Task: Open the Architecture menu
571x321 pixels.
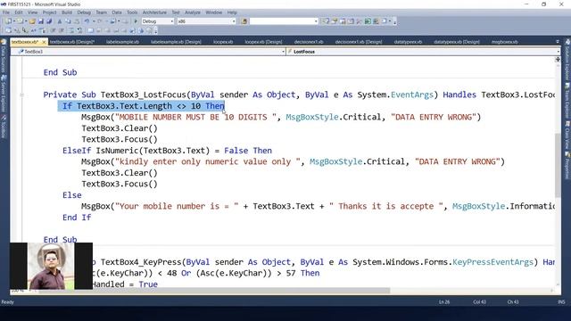Action: point(154,12)
